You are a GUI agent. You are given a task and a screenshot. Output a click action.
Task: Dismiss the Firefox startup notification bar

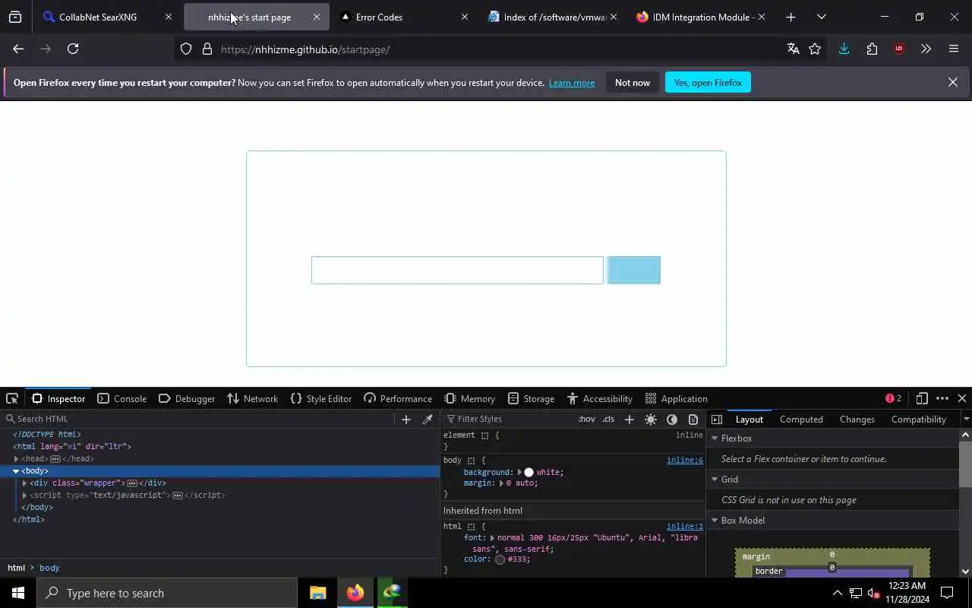952,82
